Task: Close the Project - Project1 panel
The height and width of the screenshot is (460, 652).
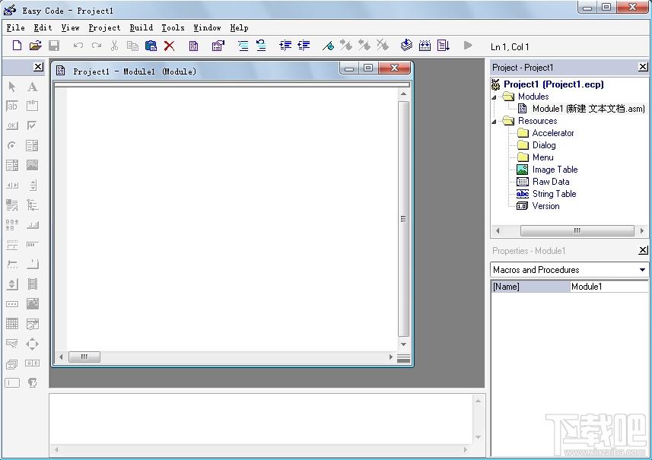Action: pos(643,66)
